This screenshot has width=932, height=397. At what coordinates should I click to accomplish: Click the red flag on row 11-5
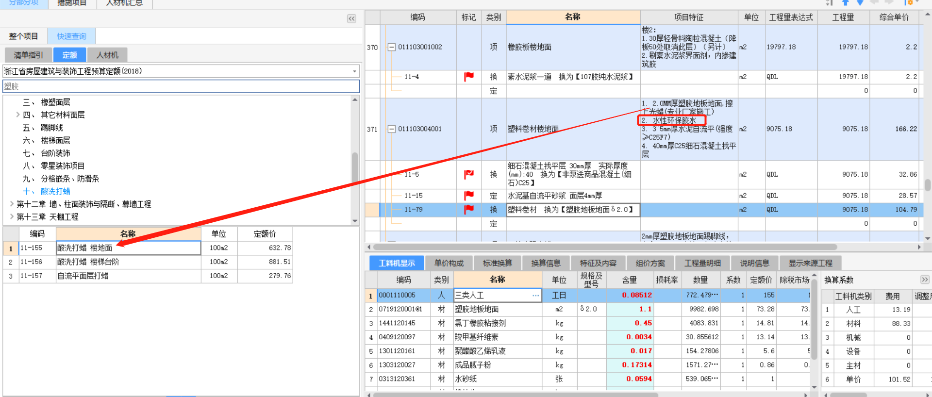click(469, 174)
